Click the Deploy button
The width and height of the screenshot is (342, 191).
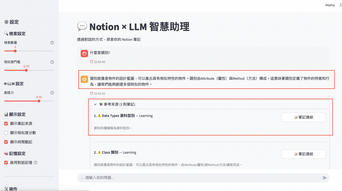point(330,5)
